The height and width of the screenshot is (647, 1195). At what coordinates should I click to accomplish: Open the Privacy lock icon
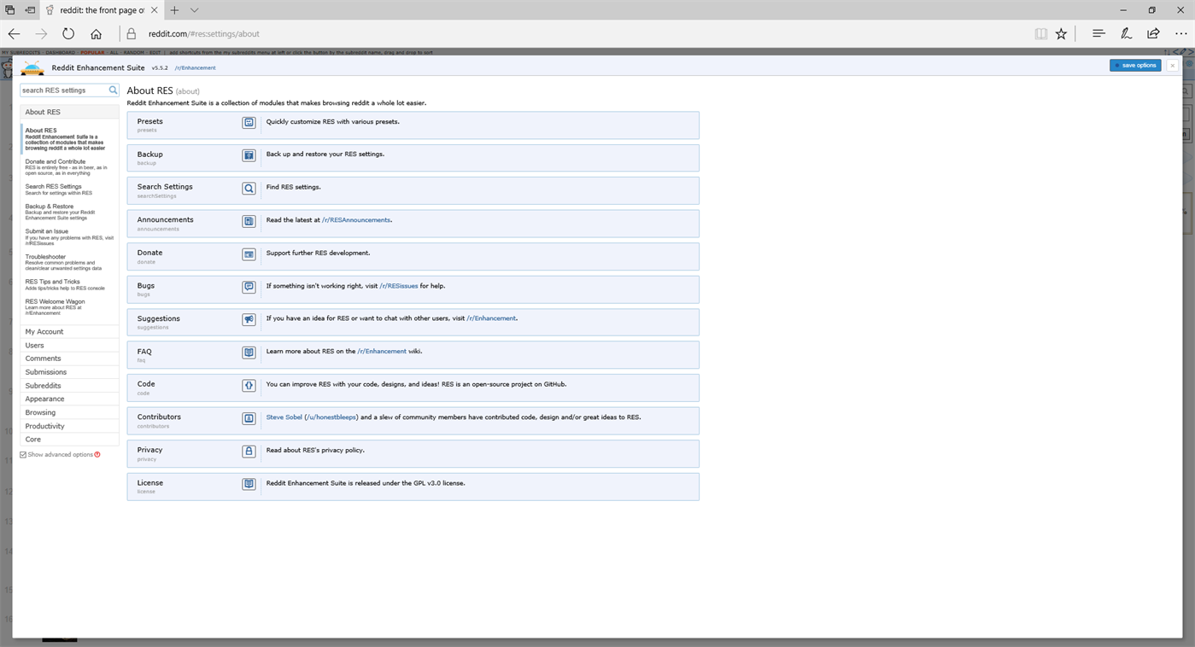click(x=249, y=452)
